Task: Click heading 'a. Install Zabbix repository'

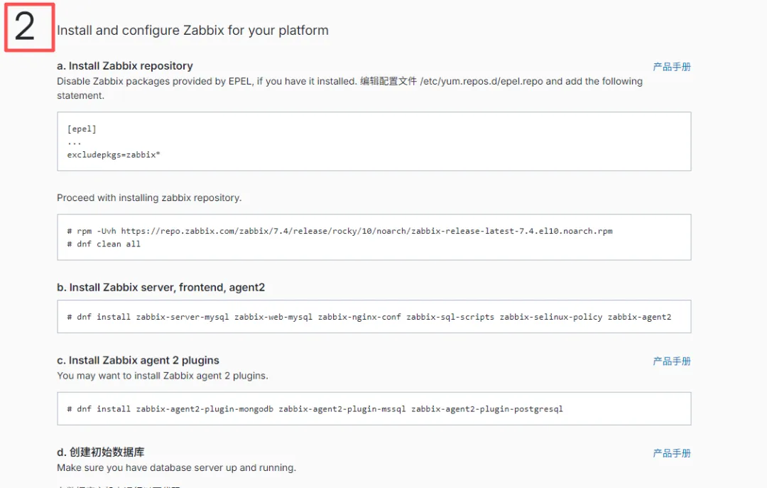Action: pos(125,65)
